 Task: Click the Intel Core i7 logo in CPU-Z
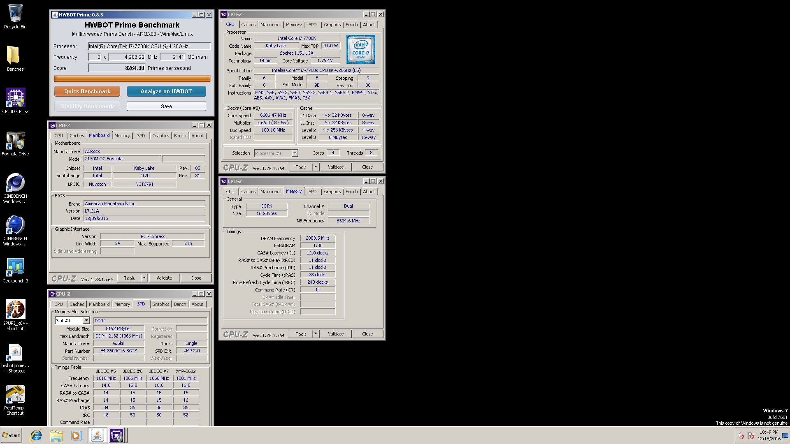coord(361,49)
